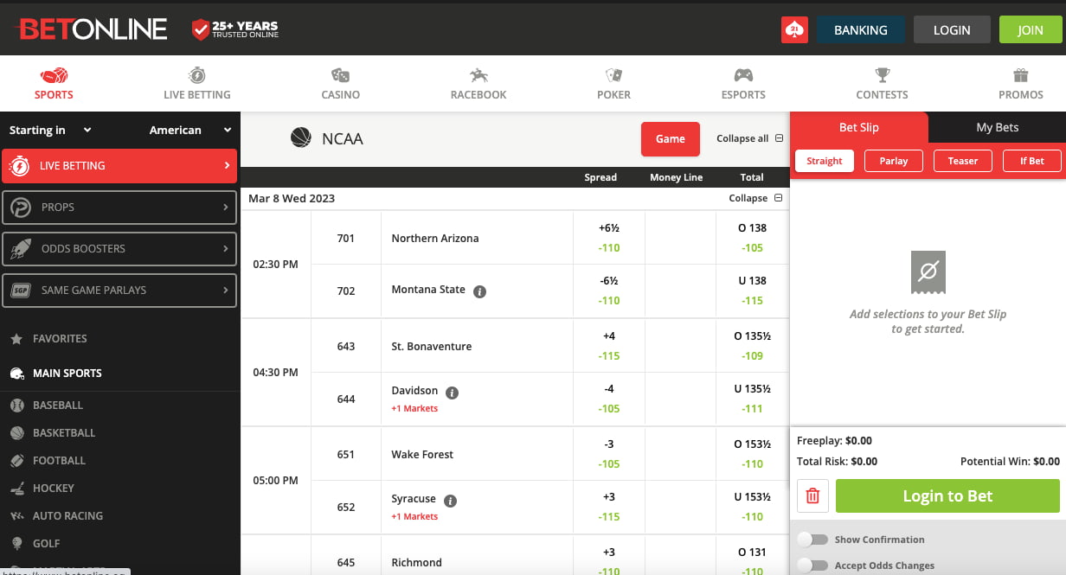Click the Login to Bet button
Viewport: 1066px width, 575px height.
click(947, 496)
